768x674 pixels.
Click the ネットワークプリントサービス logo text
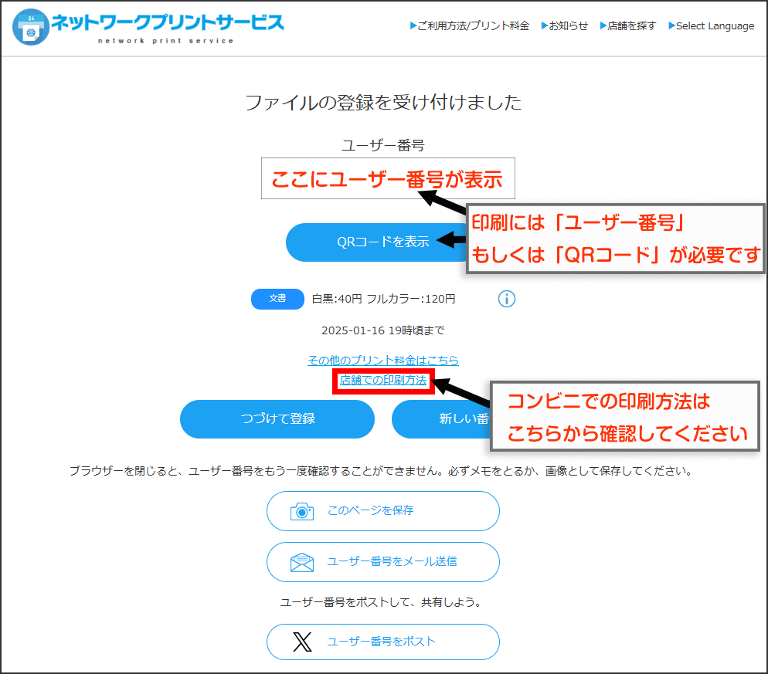pos(167,23)
